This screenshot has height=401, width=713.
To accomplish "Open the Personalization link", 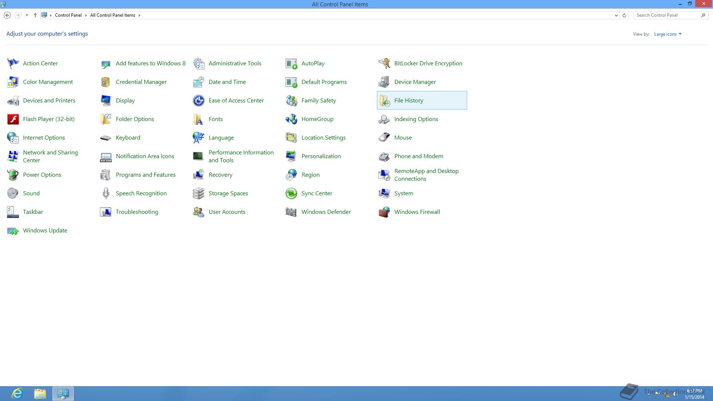I will pyautogui.click(x=321, y=156).
